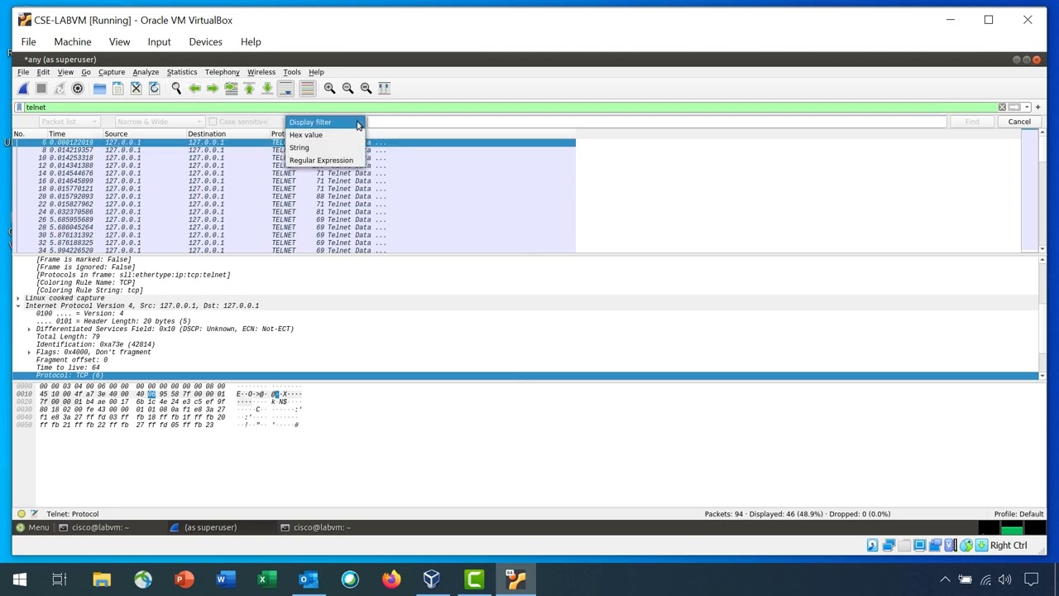Apply the display filter arrow
1059x596 pixels.
tap(1014, 107)
